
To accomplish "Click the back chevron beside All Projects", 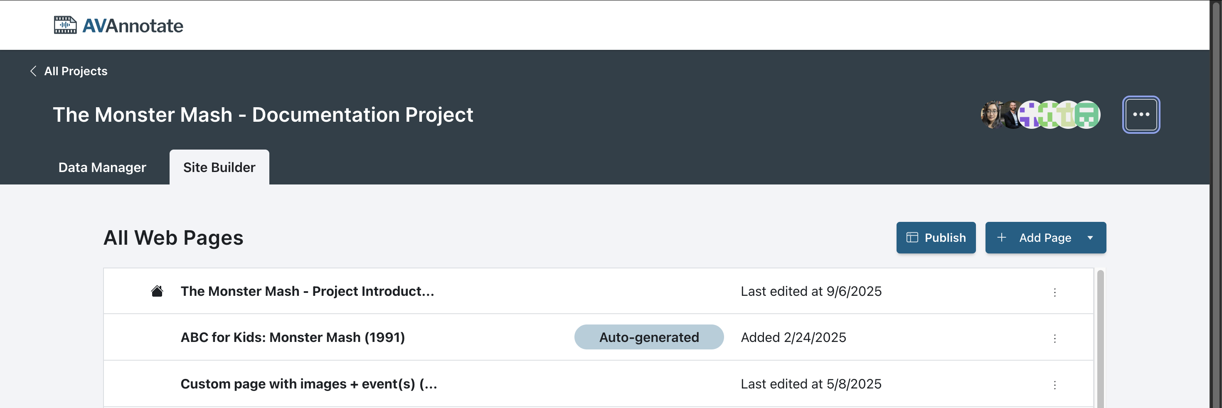I will click(x=33, y=71).
